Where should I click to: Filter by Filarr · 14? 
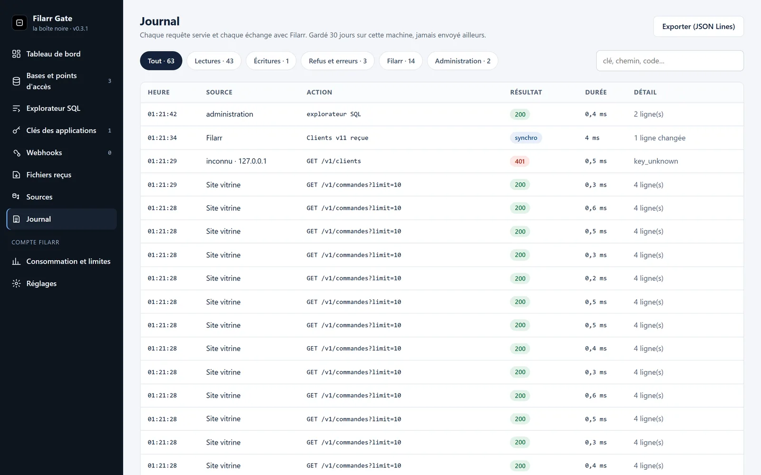pos(401,61)
